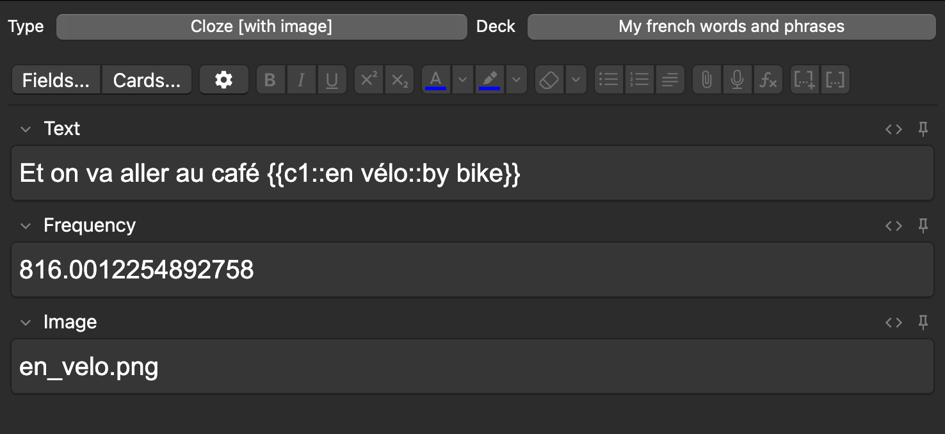The width and height of the screenshot is (945, 434).
Task: Click into the Image field en_velo.png
Action: point(472,367)
